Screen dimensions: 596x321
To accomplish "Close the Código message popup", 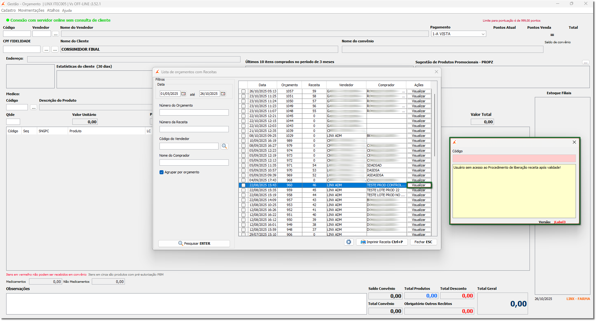I will tap(574, 142).
